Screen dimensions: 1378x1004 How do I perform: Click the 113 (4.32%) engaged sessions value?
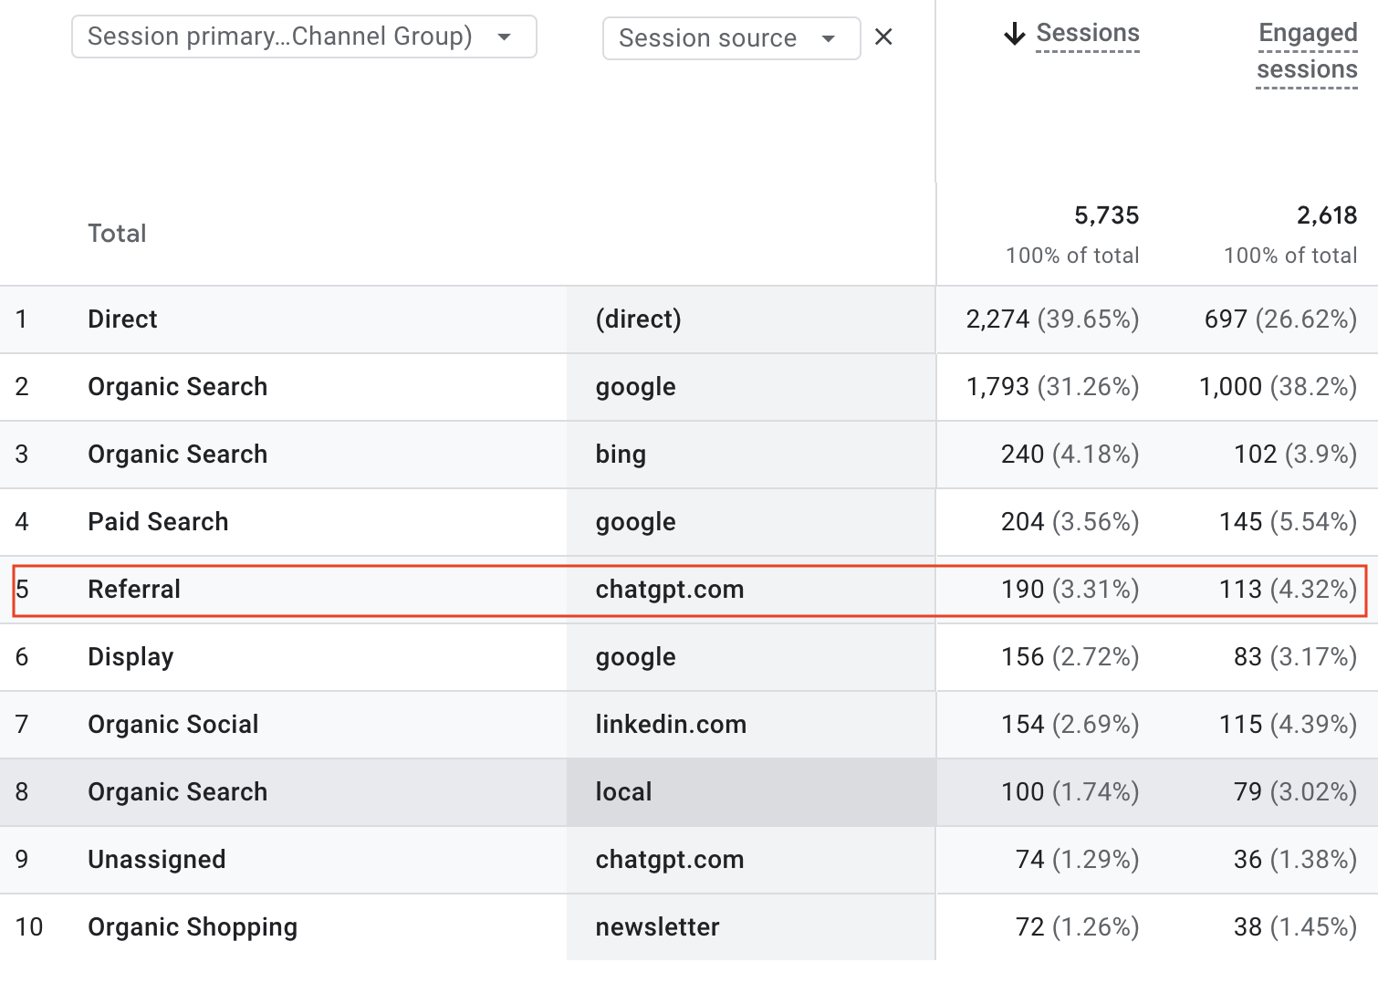pyautogui.click(x=1289, y=590)
